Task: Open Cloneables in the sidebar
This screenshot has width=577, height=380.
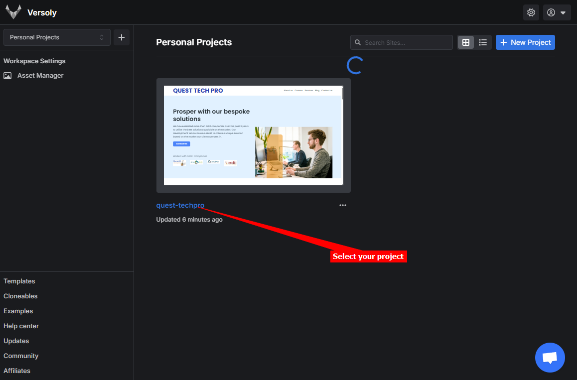Action: pos(20,296)
